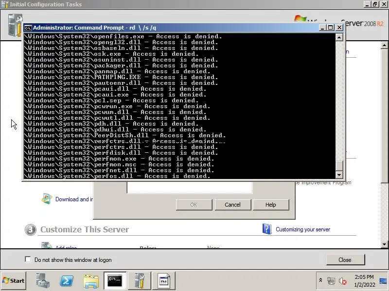This screenshot has width=389, height=291.
Task: Click the Customize This Server heading
Action: pyautogui.click(x=85, y=229)
